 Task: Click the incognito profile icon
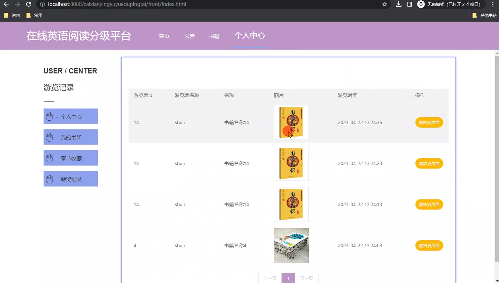tap(421, 5)
